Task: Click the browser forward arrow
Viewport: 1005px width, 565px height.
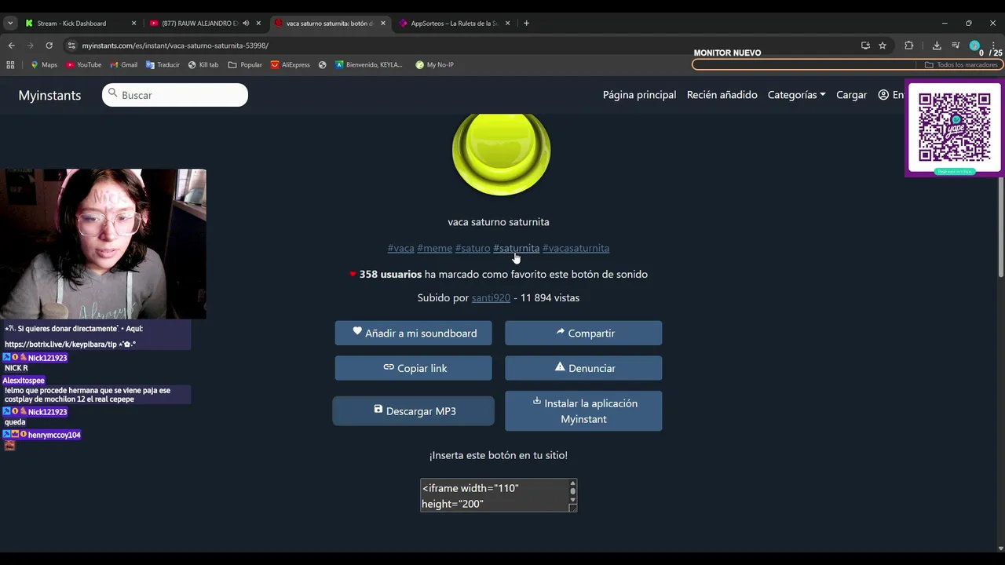Action: [30, 46]
